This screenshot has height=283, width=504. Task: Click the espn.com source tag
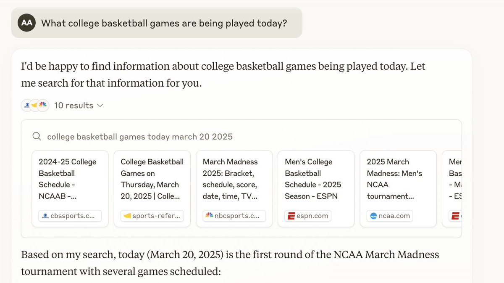point(308,216)
